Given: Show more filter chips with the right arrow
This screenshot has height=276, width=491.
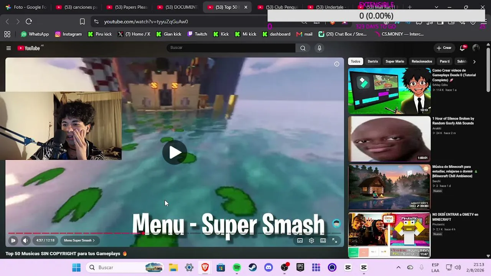Looking at the screenshot, I should [x=474, y=61].
